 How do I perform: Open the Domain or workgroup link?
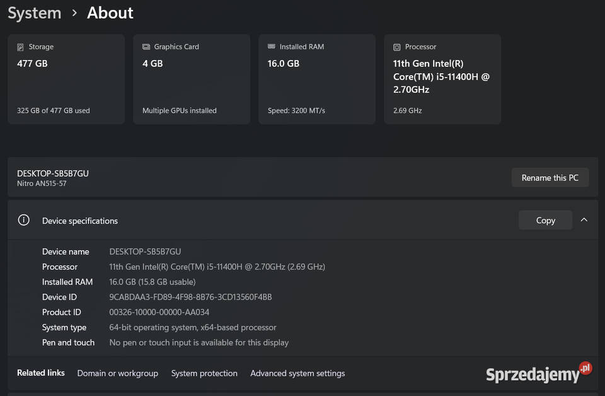coord(117,373)
